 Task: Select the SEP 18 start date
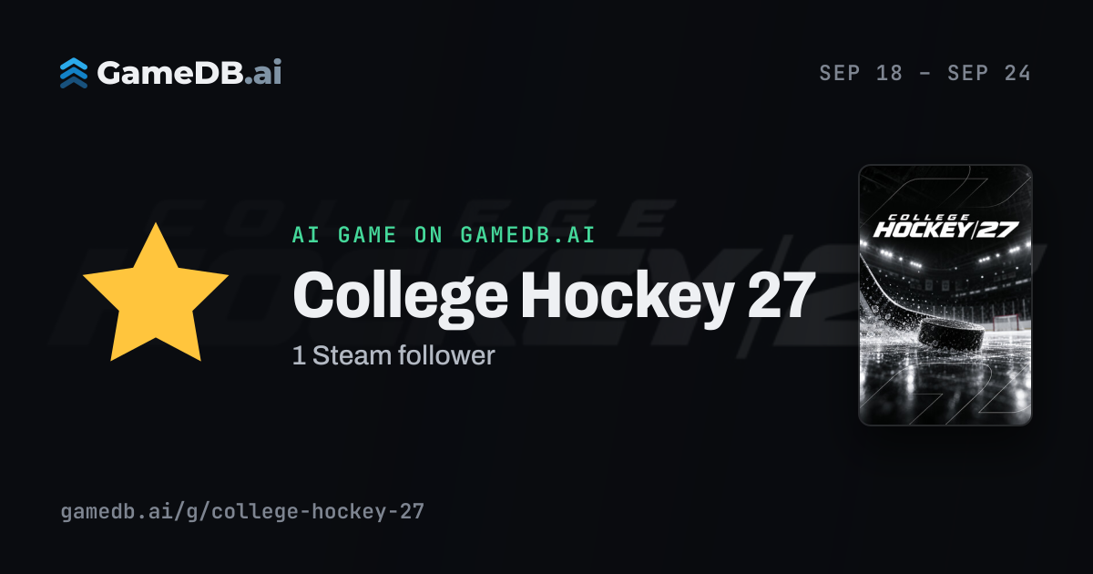coord(861,74)
